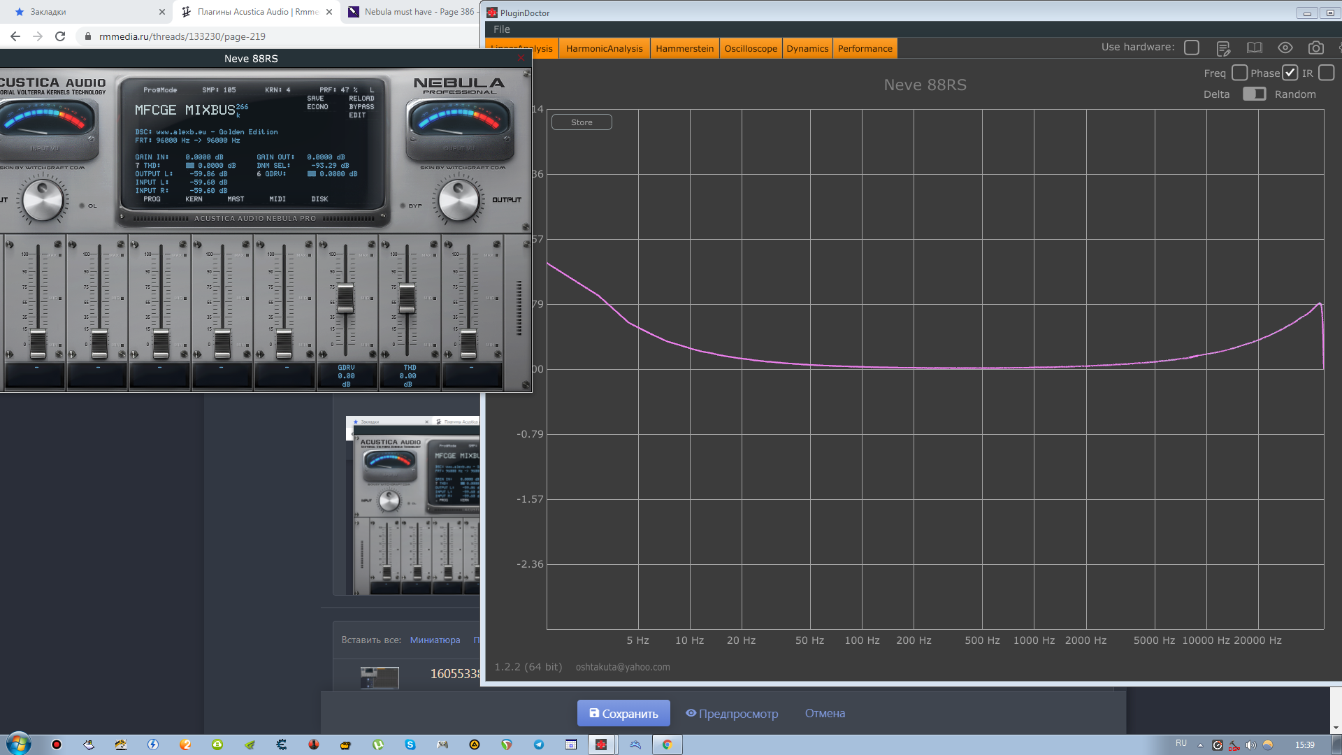This screenshot has width=1342, height=755.
Task: Switch to the HarmonicAnalysis tab
Action: 604,48
